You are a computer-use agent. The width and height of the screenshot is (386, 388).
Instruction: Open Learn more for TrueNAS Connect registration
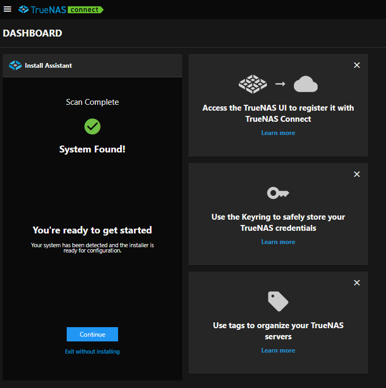point(278,133)
